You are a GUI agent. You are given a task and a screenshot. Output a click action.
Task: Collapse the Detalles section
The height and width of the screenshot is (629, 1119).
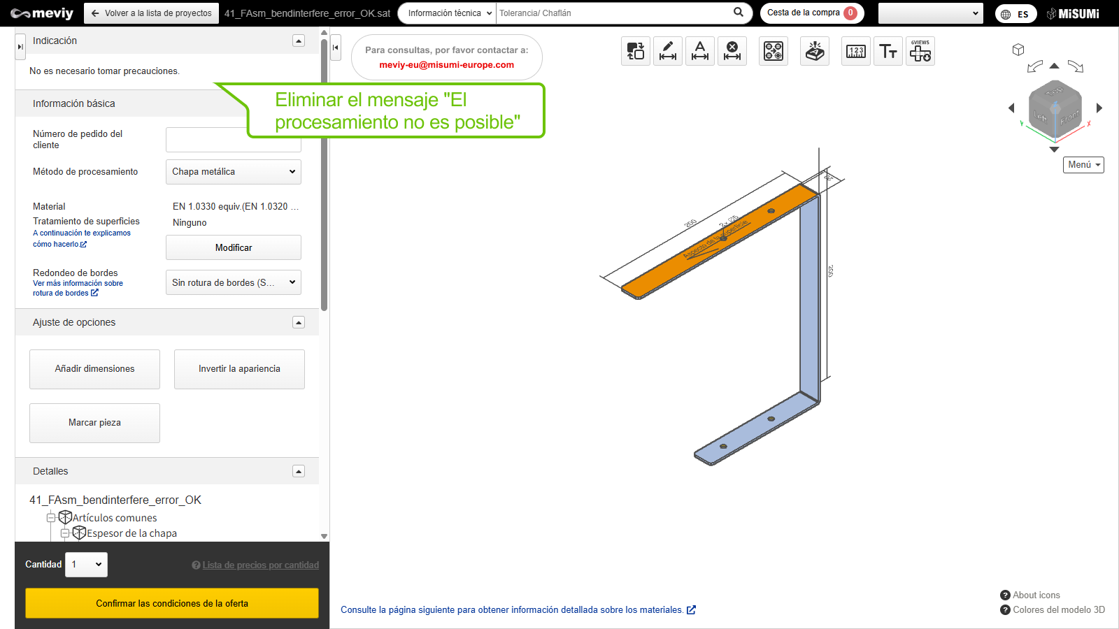coord(299,471)
